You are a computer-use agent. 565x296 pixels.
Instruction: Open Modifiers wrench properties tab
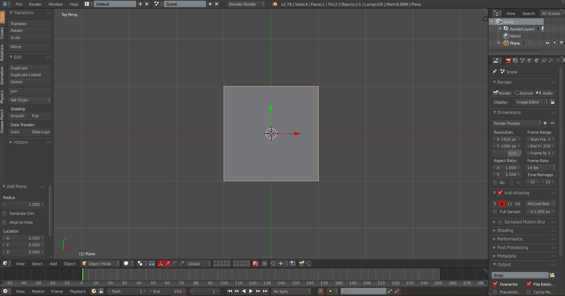tap(551, 61)
